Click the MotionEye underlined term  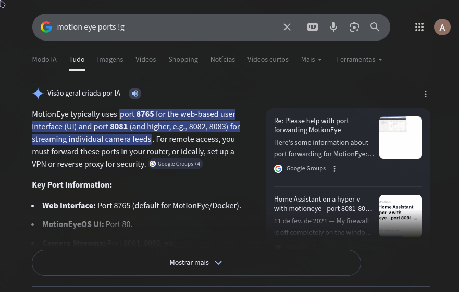click(x=50, y=114)
